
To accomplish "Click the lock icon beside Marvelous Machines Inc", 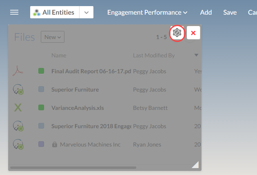I will click(54, 144).
